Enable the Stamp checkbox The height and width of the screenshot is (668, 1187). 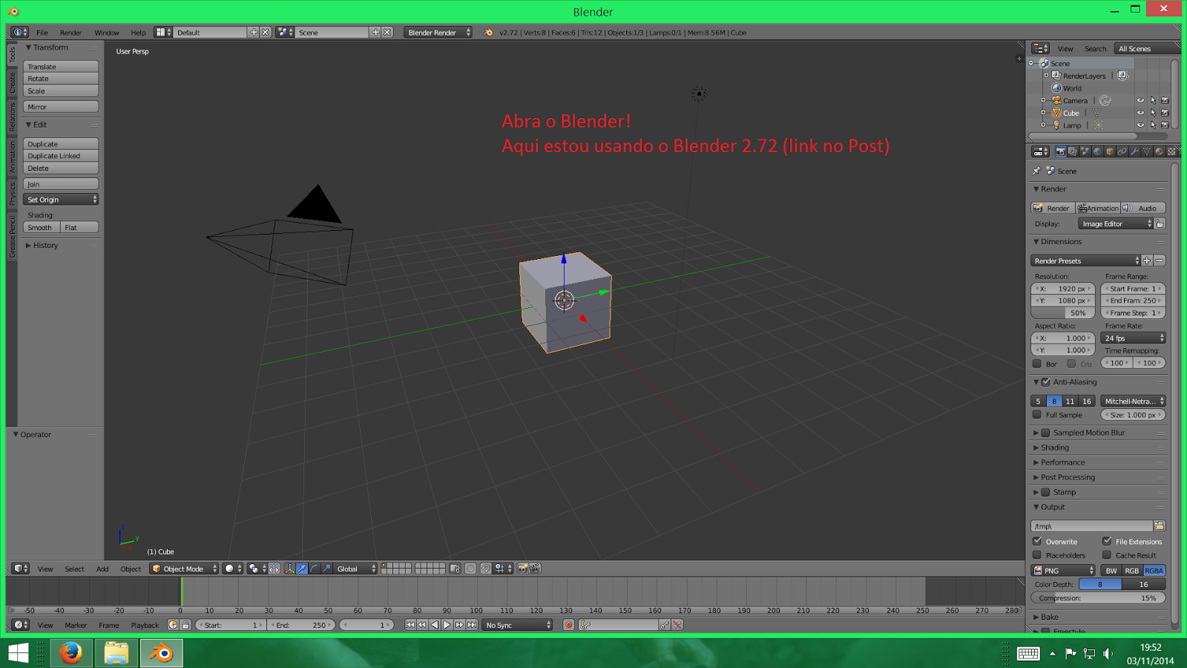click(x=1046, y=492)
